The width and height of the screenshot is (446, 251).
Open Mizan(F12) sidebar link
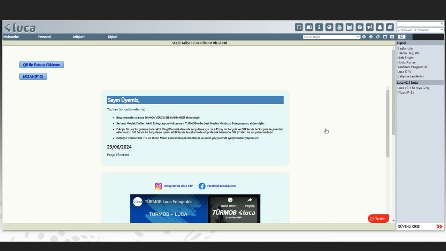(406, 93)
